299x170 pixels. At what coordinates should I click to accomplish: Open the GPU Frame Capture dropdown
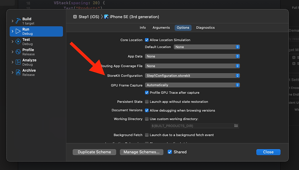(192, 85)
